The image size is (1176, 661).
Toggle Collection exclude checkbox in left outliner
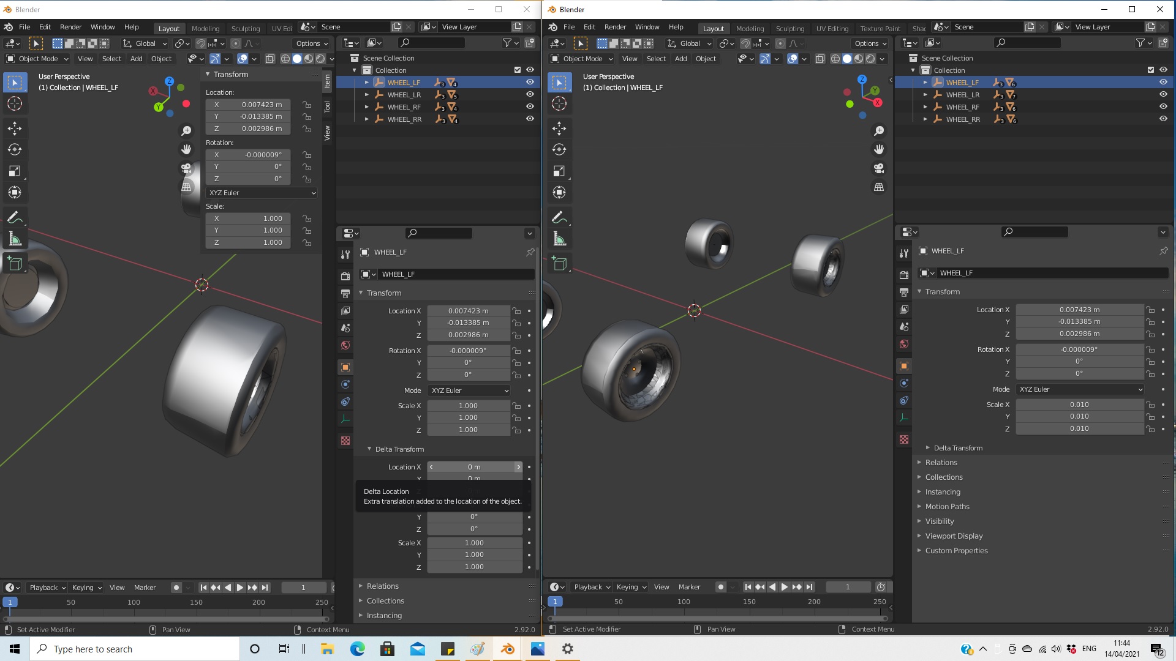518,70
